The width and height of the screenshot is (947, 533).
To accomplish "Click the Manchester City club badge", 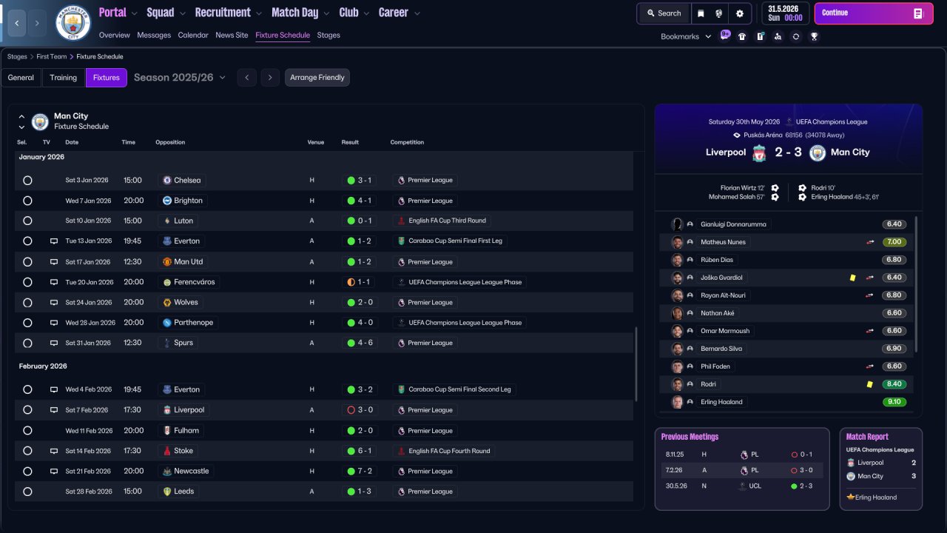I will click(x=73, y=23).
